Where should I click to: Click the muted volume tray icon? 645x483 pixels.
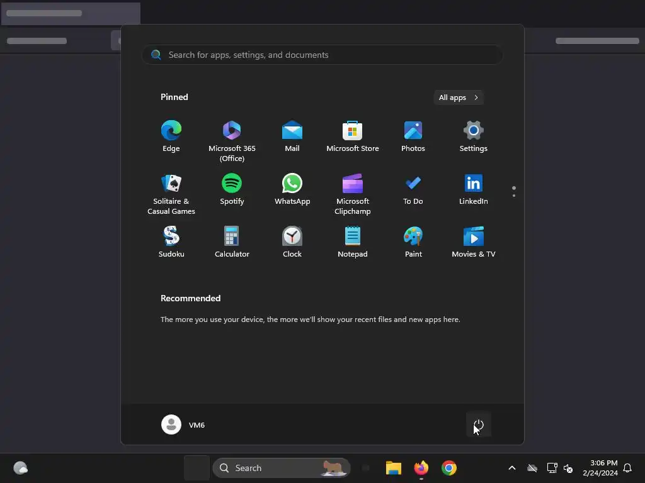coord(568,468)
